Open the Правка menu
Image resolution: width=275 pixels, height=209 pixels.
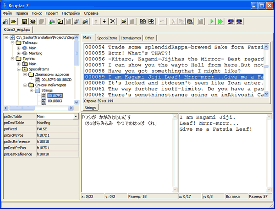point(22,13)
